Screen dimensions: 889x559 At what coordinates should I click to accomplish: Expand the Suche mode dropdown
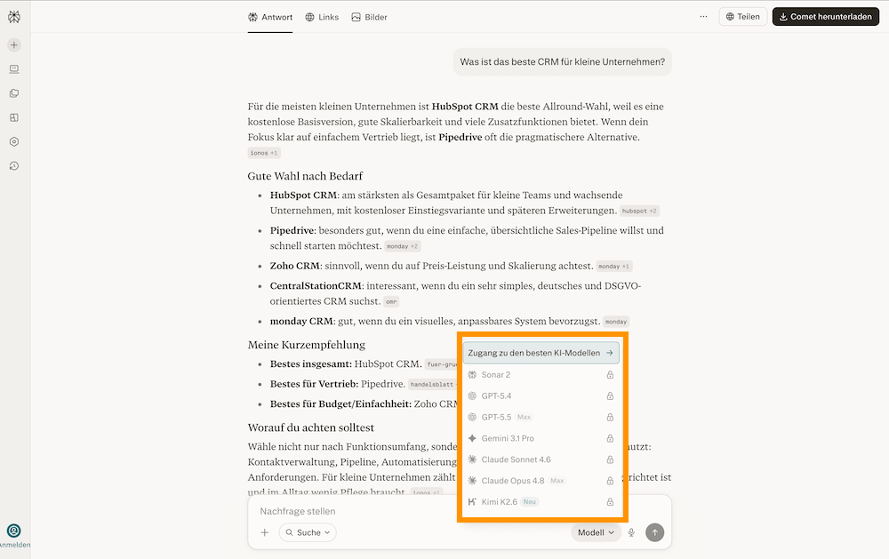pos(308,532)
